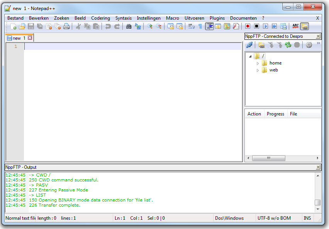This screenshot has width=329, height=229.
Task: Expand the web folder arrow
Action: 258,70
